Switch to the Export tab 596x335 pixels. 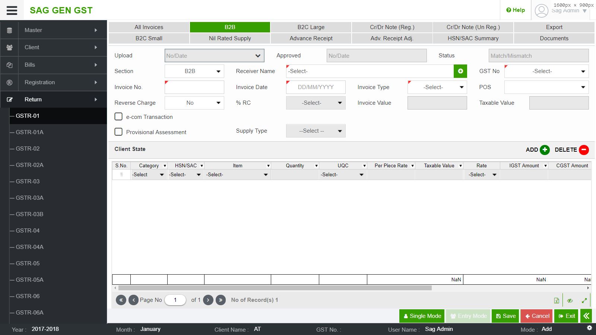[554, 27]
